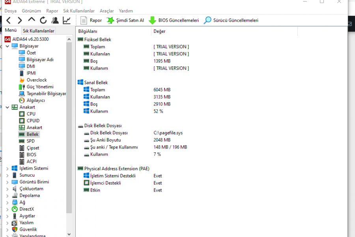Click the Sürücü Güncellemeleri magnifier icon
Viewport: 355px width, 237px height.
[x=207, y=20]
